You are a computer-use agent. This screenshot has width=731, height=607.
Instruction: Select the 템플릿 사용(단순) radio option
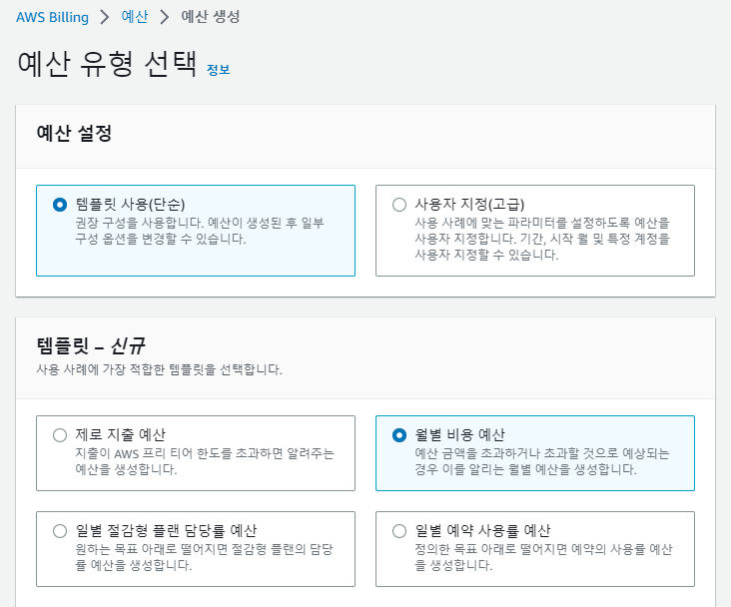click(60, 205)
